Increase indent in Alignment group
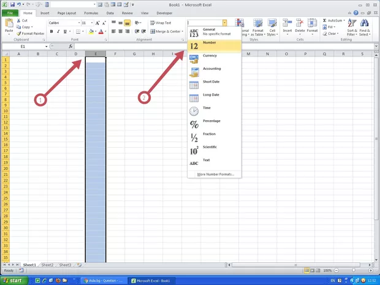380x285 pixels. (x=143, y=31)
